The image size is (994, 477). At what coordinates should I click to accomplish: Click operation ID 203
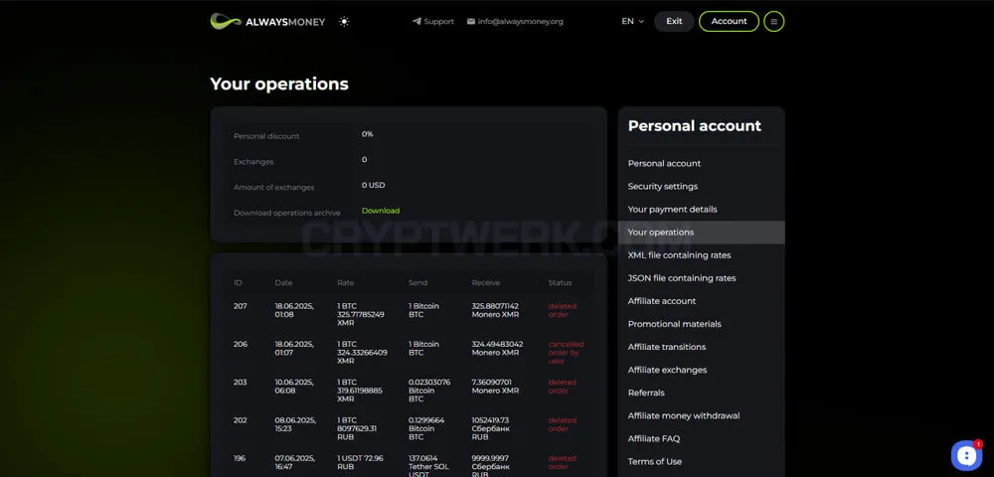[x=241, y=382]
